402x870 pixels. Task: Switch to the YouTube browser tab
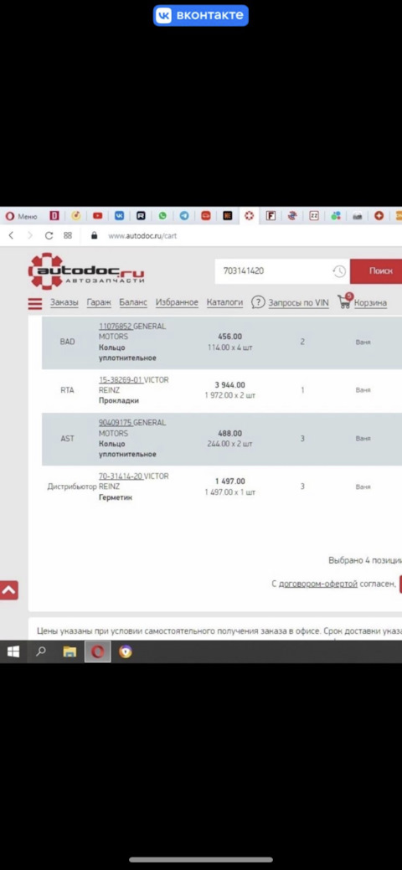coord(98,216)
